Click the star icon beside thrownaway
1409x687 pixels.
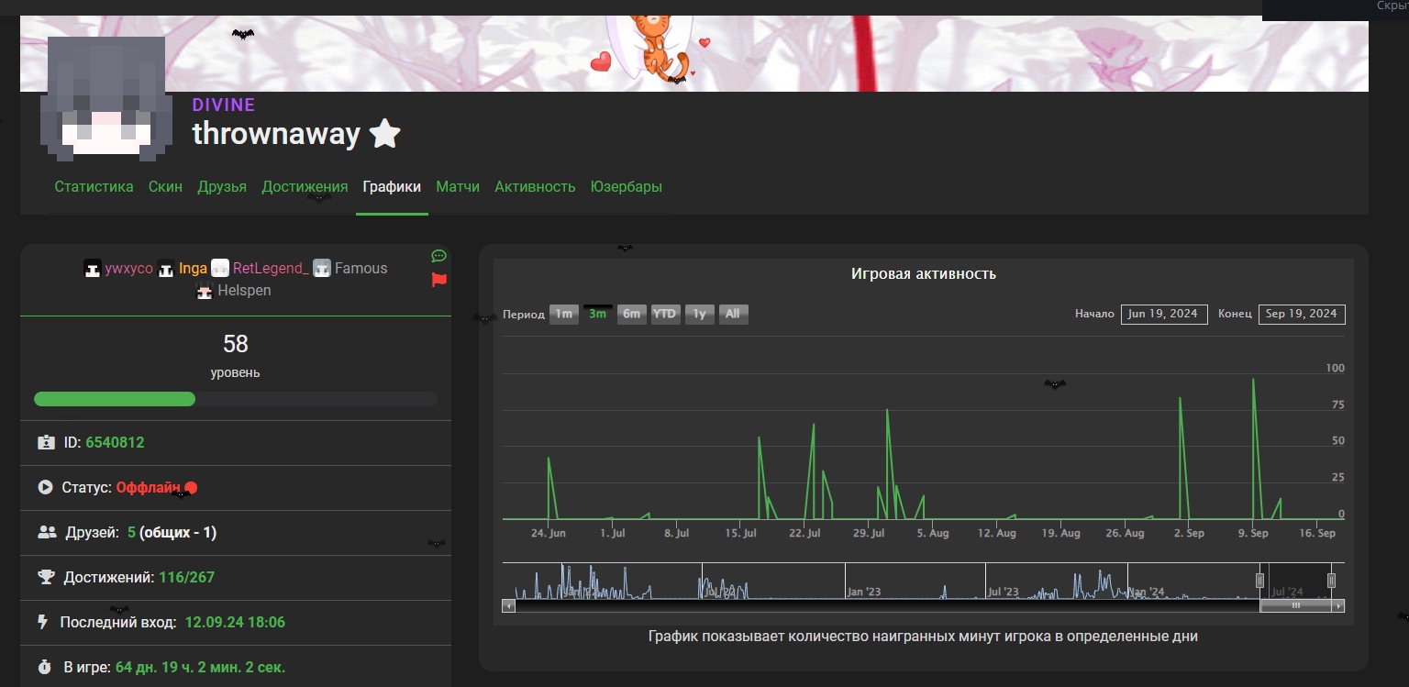click(x=384, y=134)
